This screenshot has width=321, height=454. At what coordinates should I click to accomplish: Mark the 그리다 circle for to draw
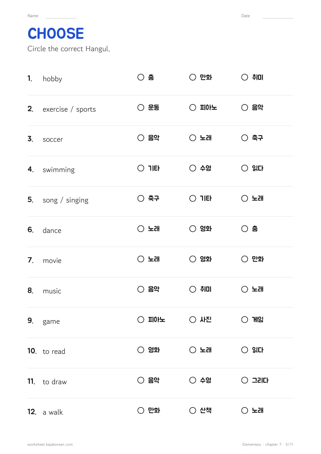pos(245,380)
